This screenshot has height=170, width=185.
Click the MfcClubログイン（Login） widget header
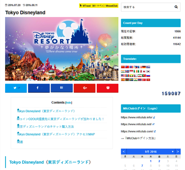point(151,109)
